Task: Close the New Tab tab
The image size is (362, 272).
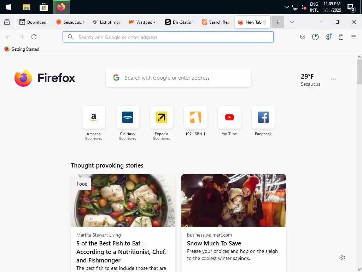Action: pos(264,22)
